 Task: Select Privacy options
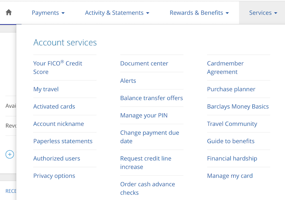tap(54, 176)
